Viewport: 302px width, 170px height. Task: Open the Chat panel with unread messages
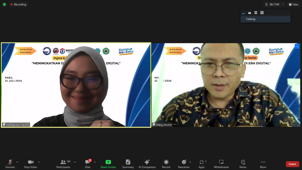(88, 164)
